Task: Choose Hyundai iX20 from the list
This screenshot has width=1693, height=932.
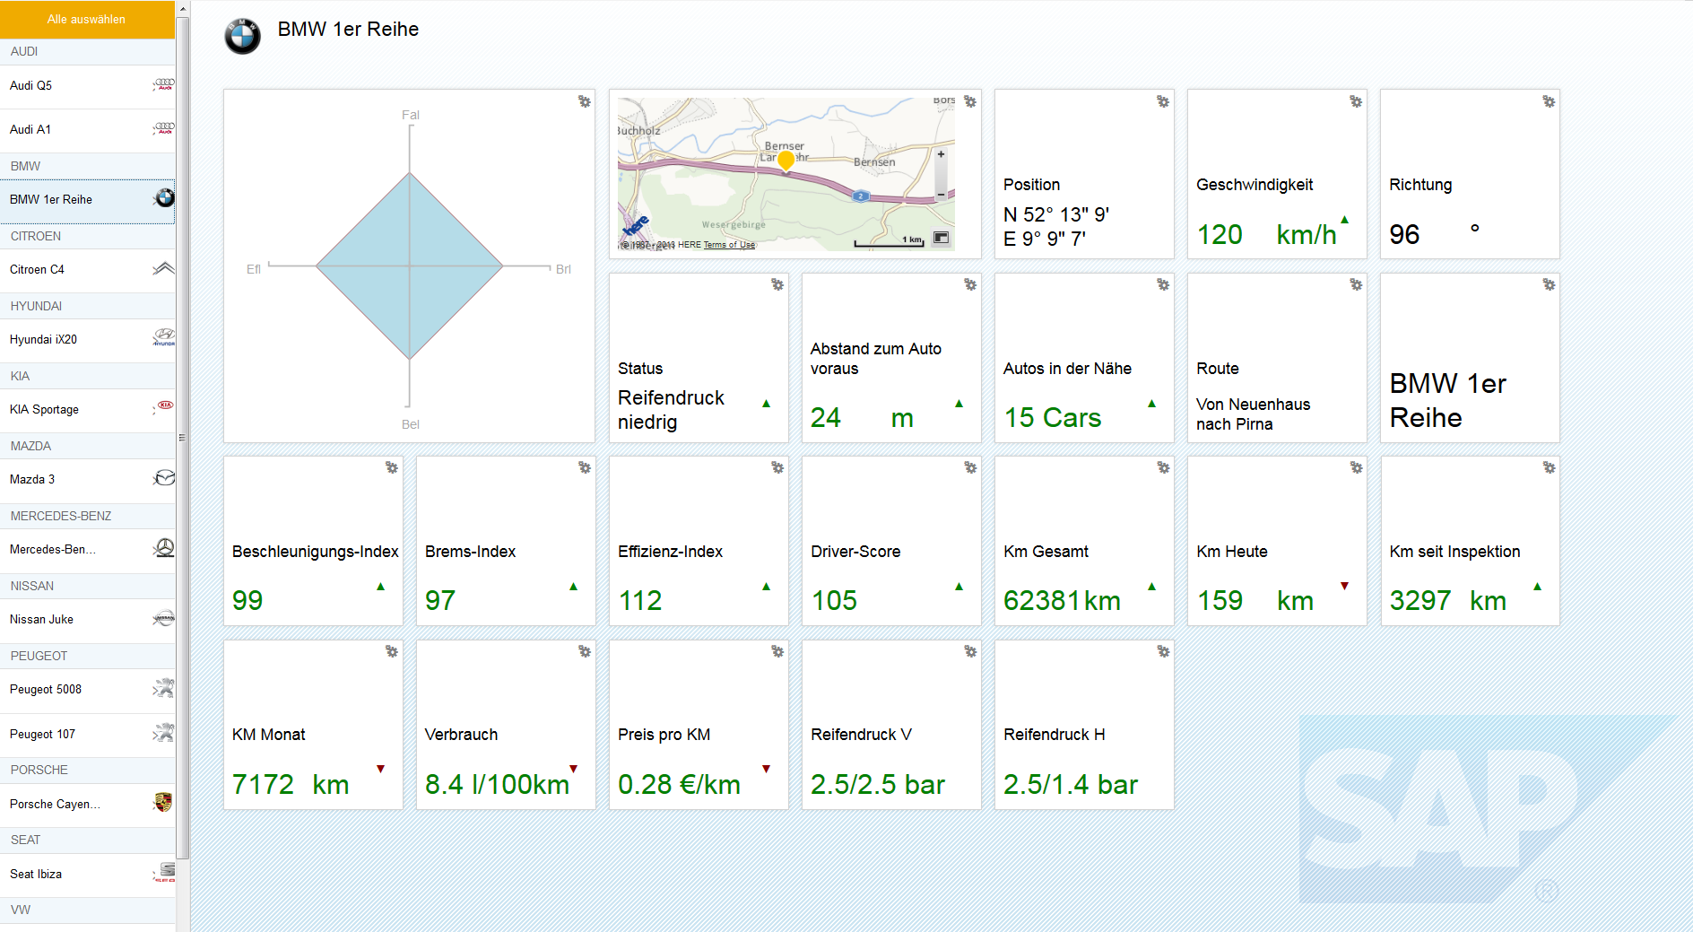Action: (x=87, y=340)
